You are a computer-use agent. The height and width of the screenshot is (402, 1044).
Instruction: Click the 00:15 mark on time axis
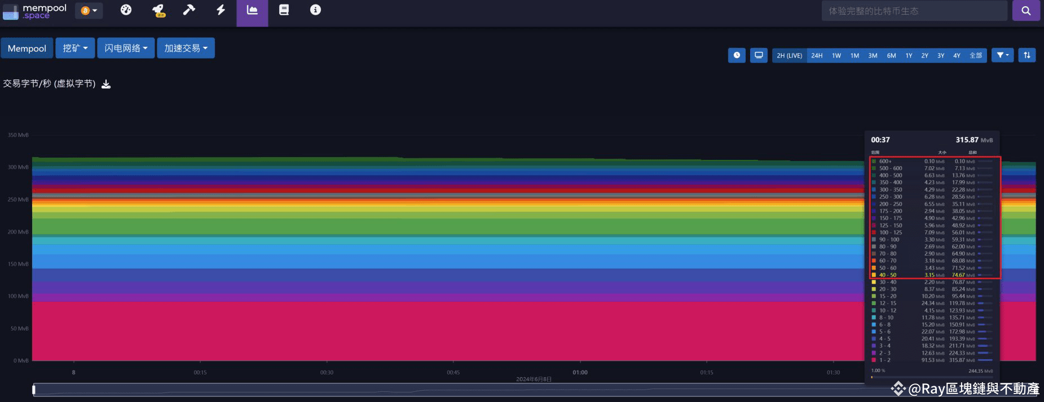click(x=200, y=373)
